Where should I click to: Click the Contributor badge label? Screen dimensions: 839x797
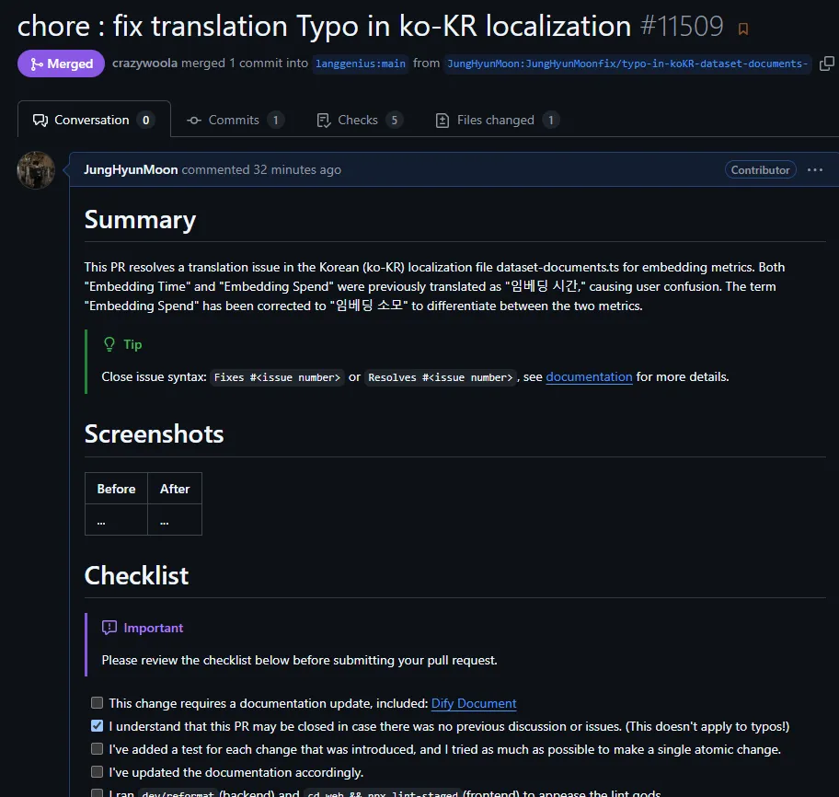(760, 169)
